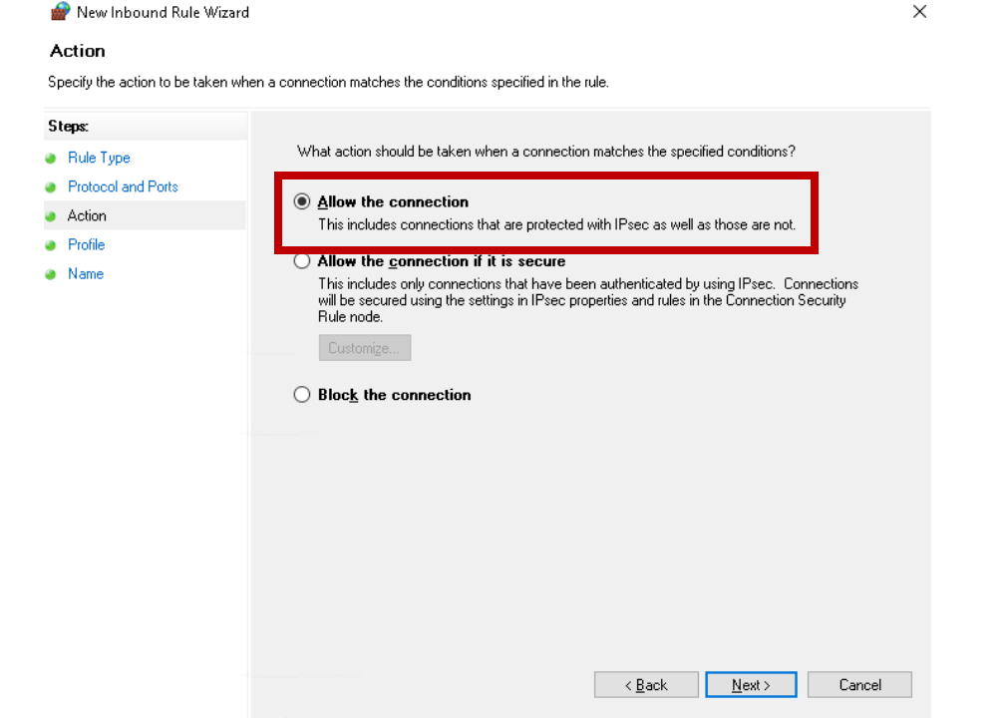Open the Name step in sidebar

pyautogui.click(x=85, y=273)
